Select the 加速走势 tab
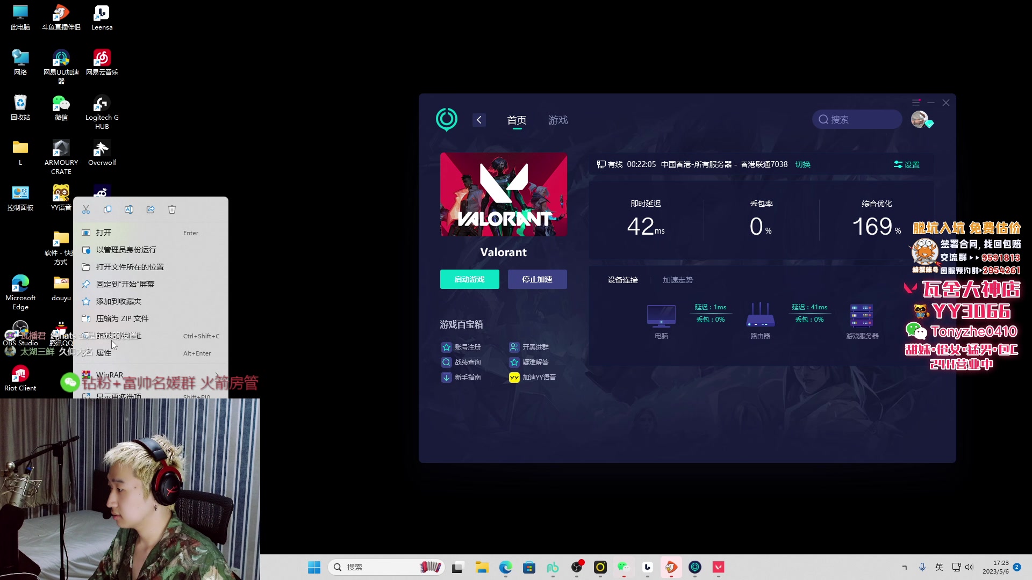Viewport: 1032px width, 580px height. (678, 280)
